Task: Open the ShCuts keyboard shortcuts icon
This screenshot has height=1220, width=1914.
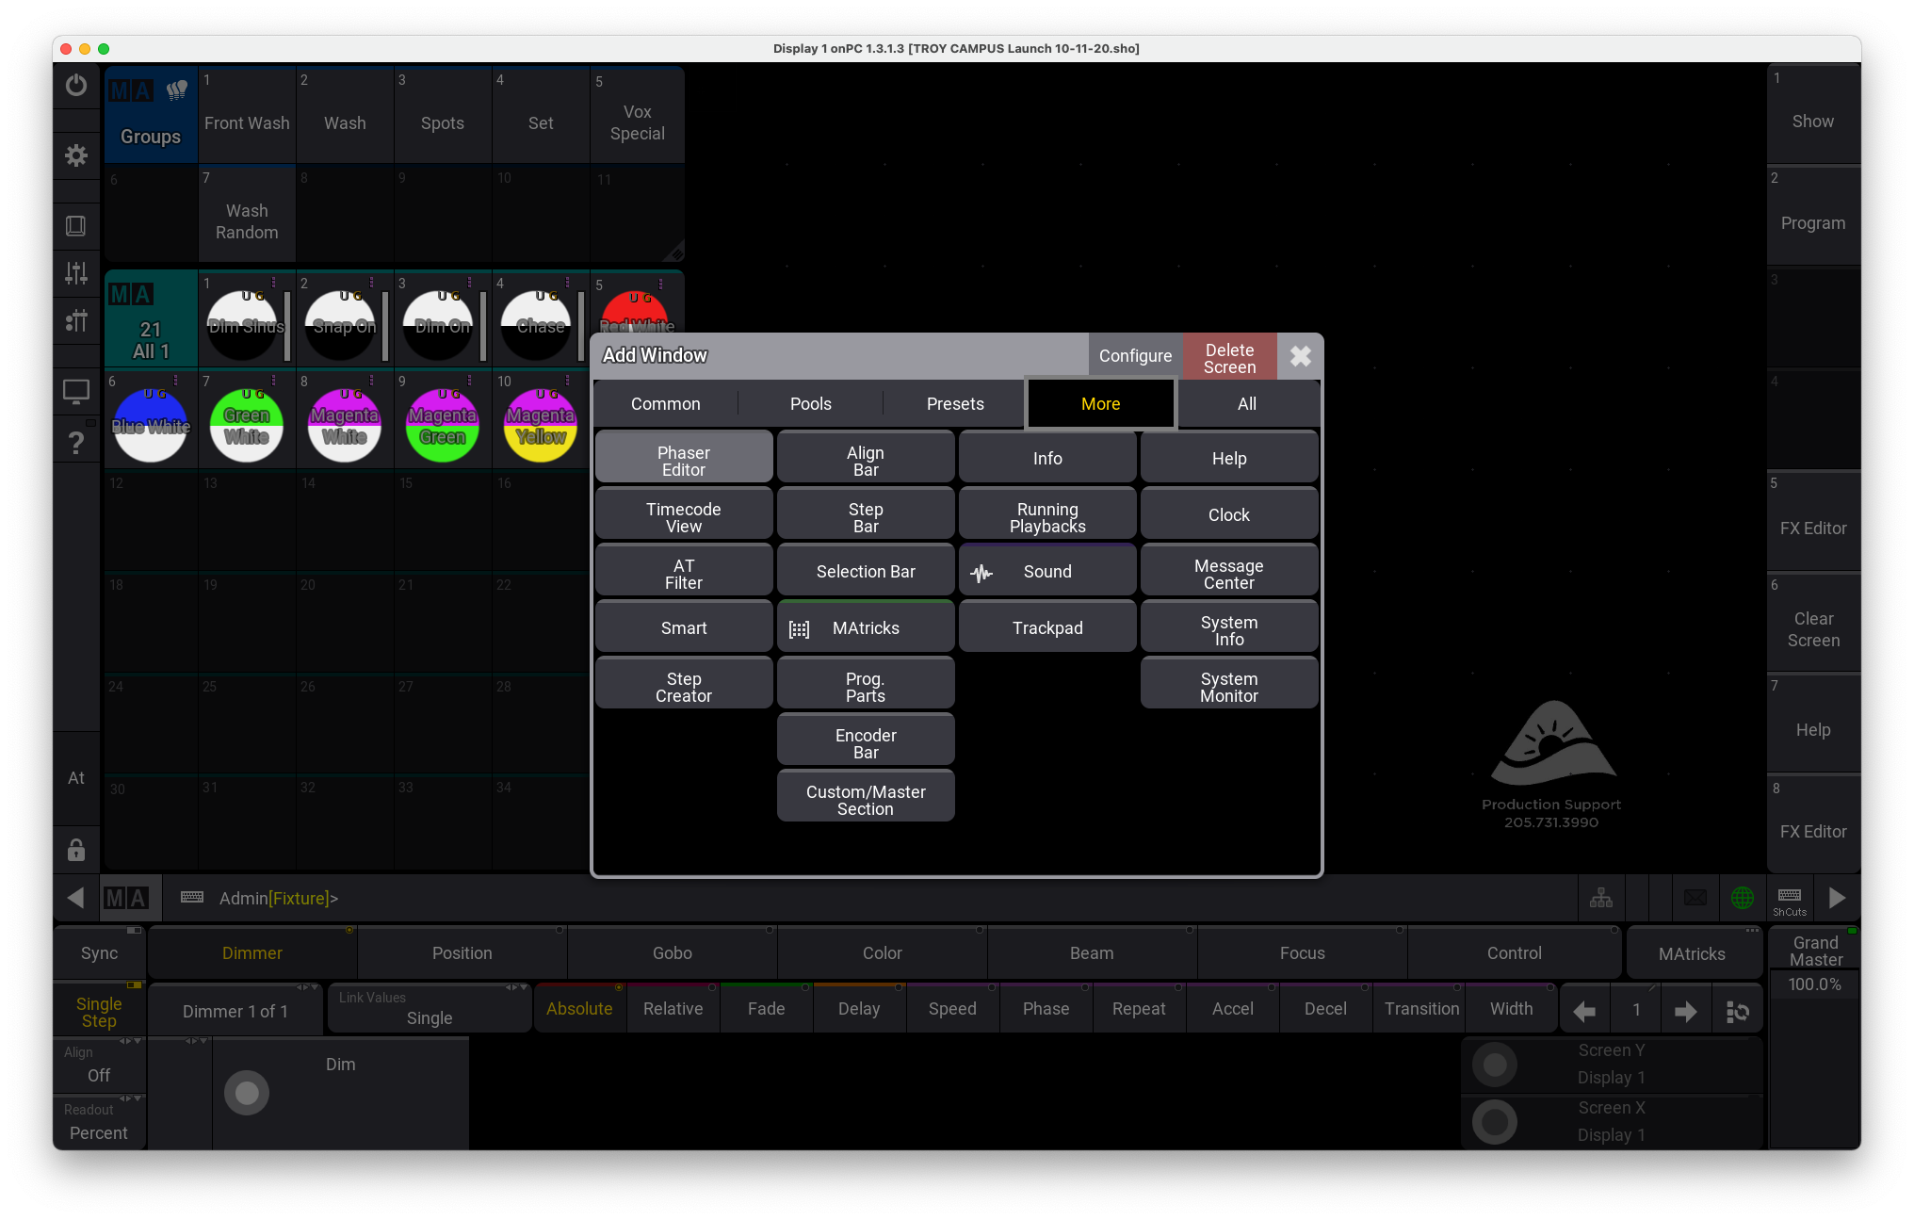Action: click(x=1790, y=899)
